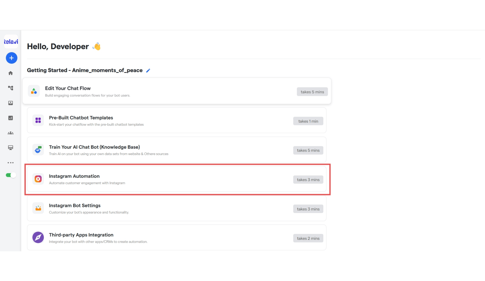Click the Train Your AI Chat Bot robot icon
The image size is (485, 281).
tap(38, 150)
